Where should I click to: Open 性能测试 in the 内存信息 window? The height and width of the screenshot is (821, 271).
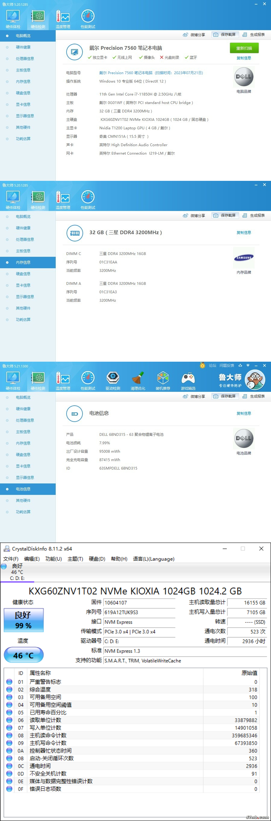click(88, 200)
